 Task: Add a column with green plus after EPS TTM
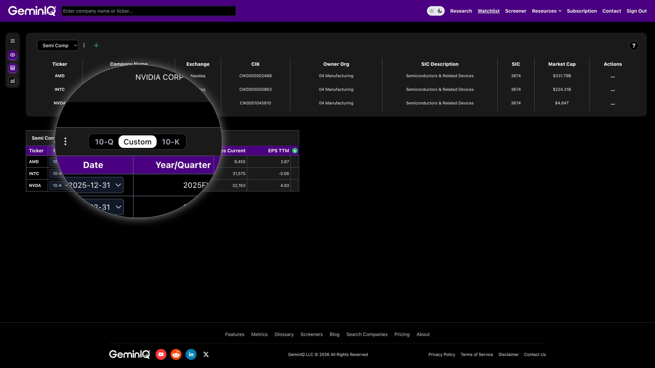click(x=295, y=151)
